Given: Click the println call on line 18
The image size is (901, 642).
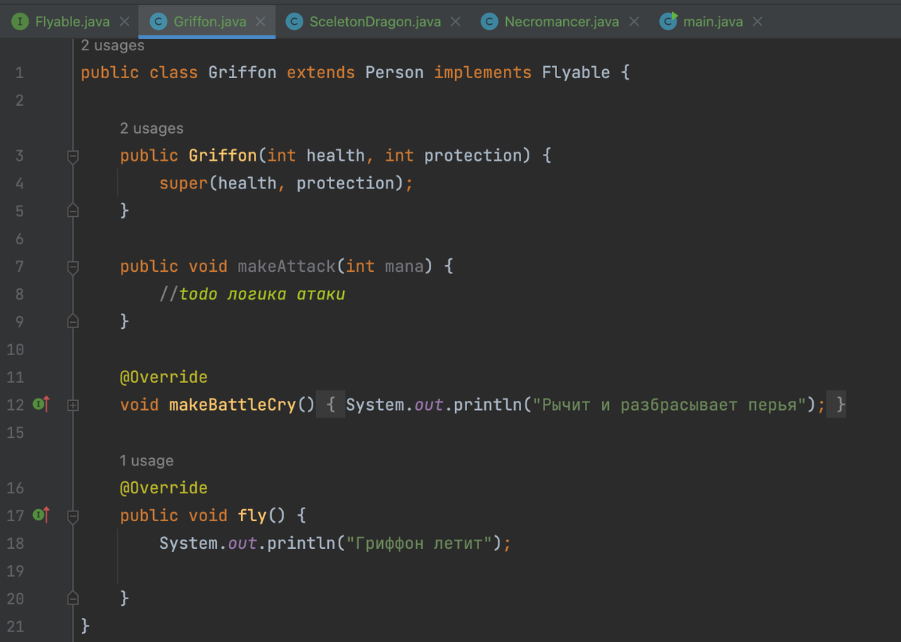Looking at the screenshot, I should pyautogui.click(x=301, y=543).
